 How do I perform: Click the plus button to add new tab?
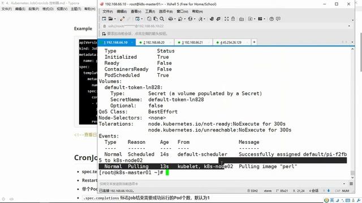(254, 42)
